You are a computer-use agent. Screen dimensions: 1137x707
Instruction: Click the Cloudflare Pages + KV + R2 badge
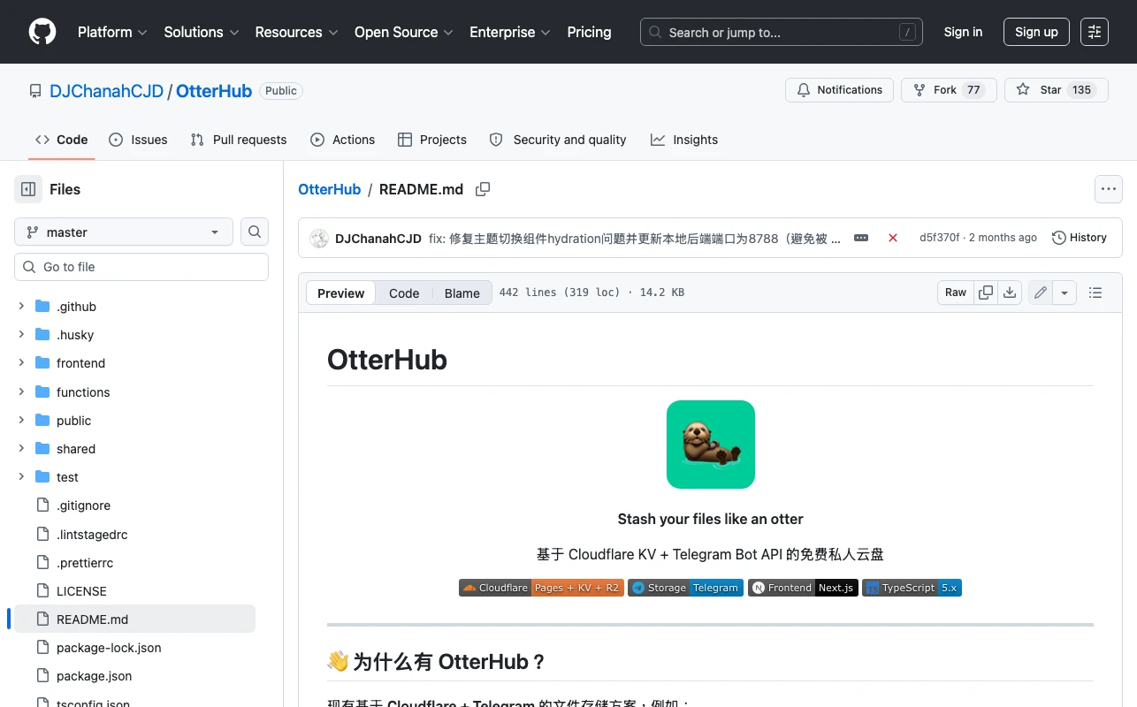point(541,588)
